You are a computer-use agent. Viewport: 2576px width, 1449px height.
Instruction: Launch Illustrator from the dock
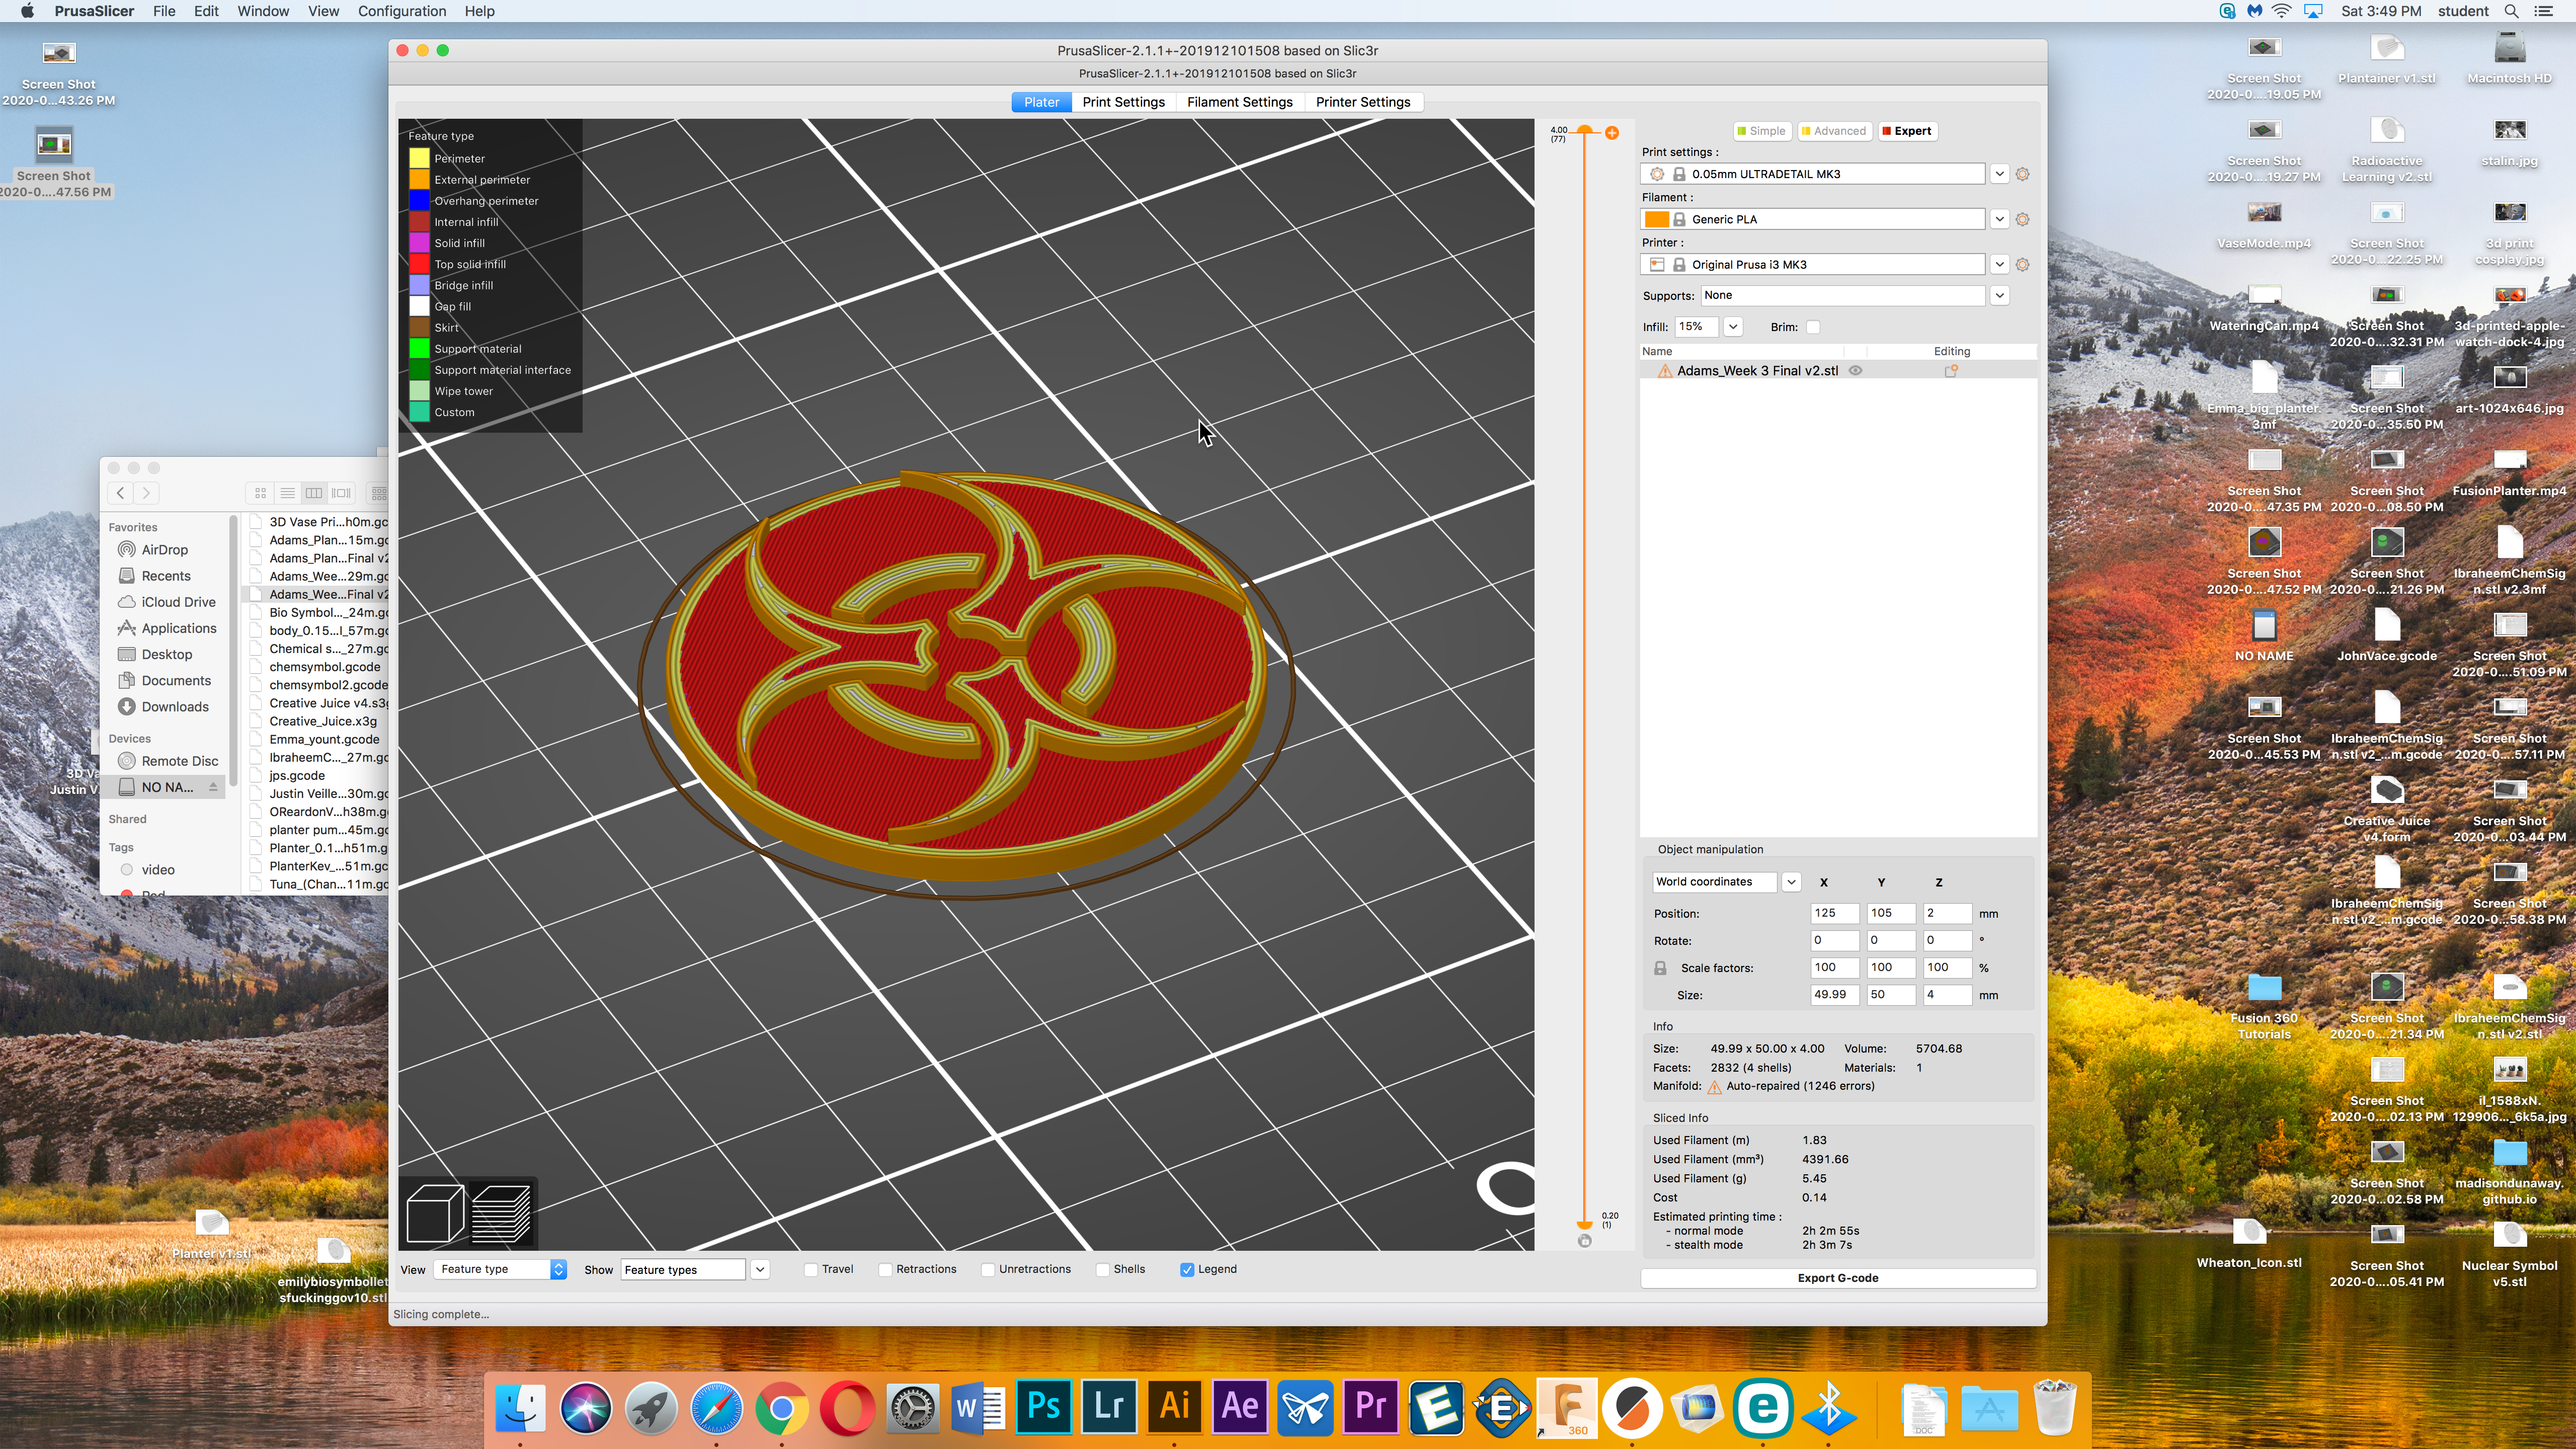pyautogui.click(x=1175, y=1408)
